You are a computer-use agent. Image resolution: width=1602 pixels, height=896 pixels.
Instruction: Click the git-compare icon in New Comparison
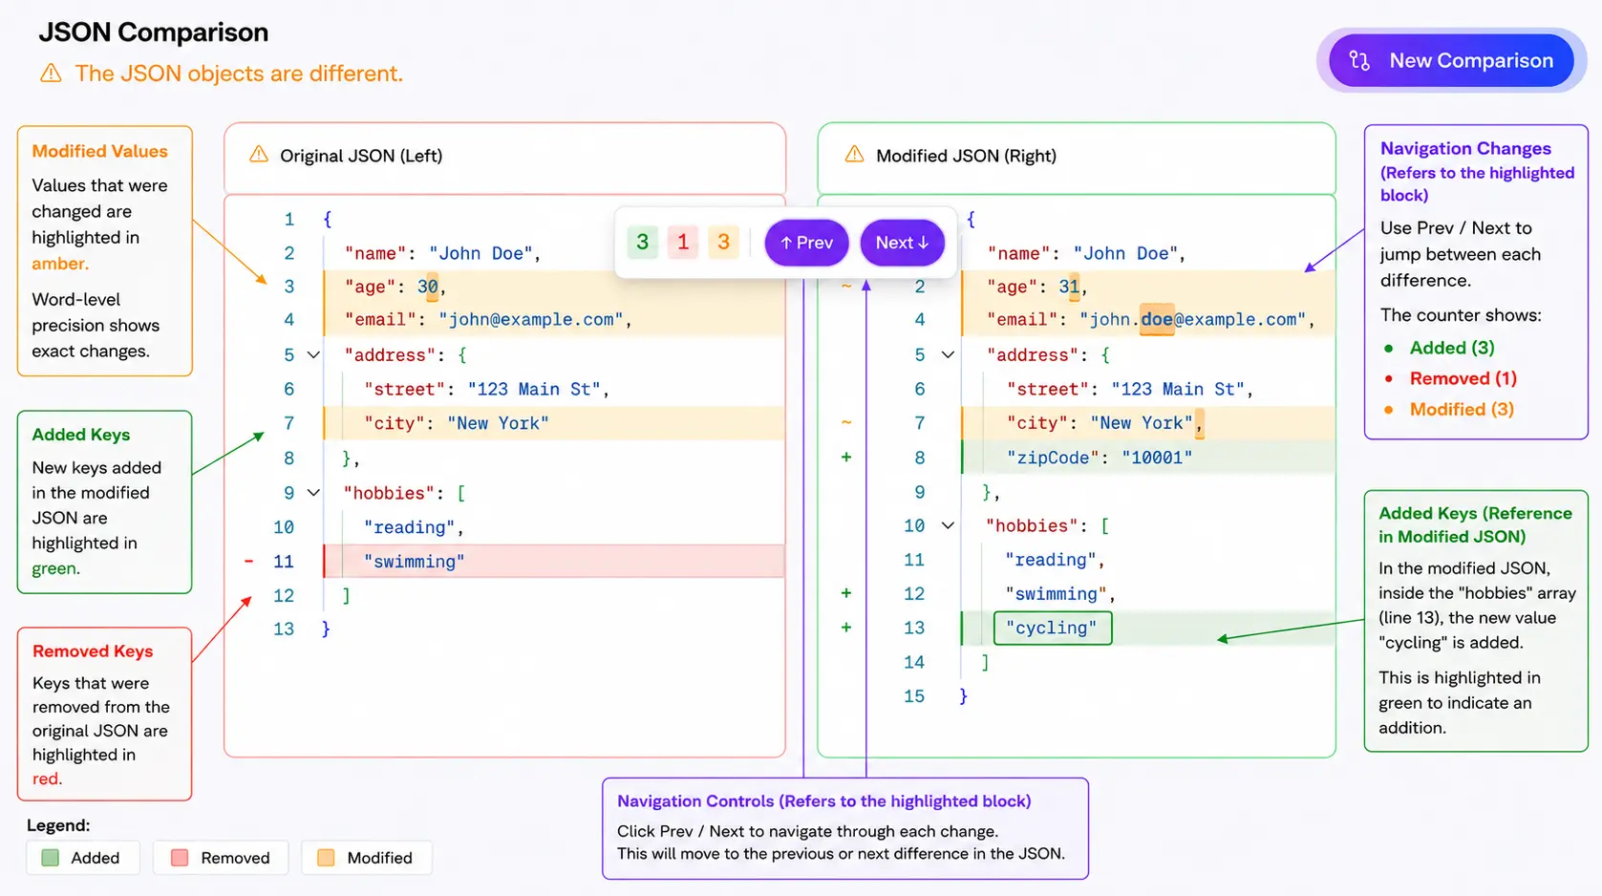[1359, 61]
